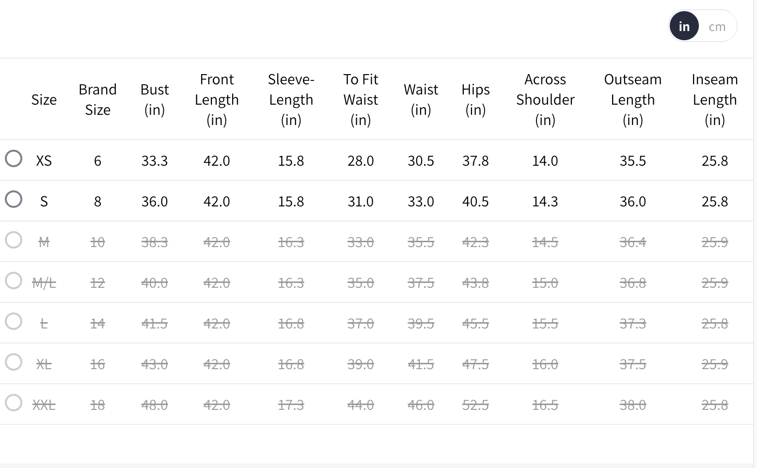Click the Bust (in) column header
Viewport: 757px width, 468px height.
(x=155, y=100)
